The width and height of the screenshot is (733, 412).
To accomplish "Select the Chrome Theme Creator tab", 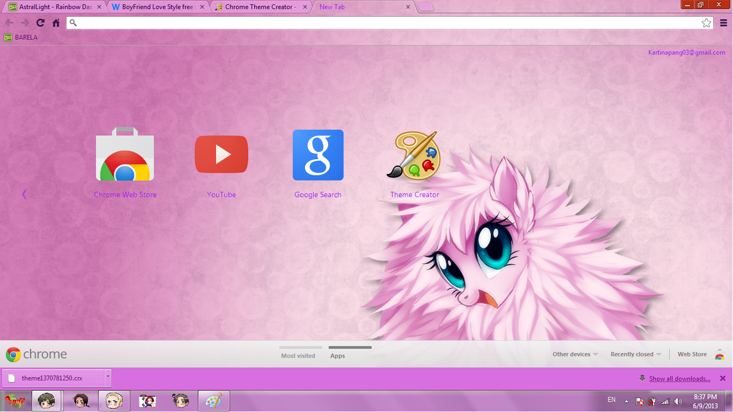I will (x=257, y=6).
